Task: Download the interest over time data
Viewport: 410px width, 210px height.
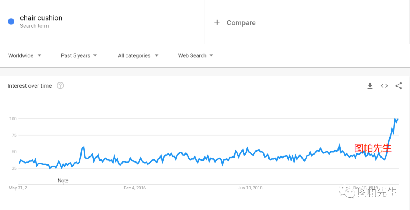Action: (370, 86)
